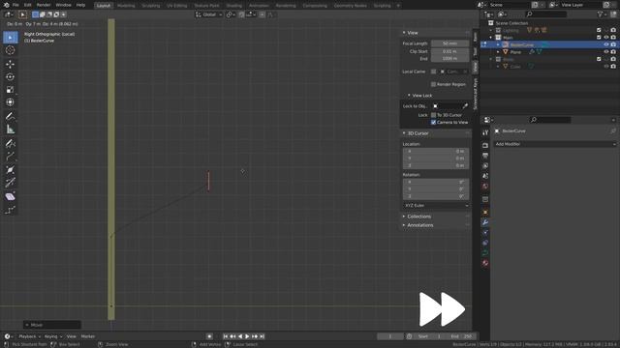
Task: Jump to the timeline start frame
Action: [x=226, y=336]
